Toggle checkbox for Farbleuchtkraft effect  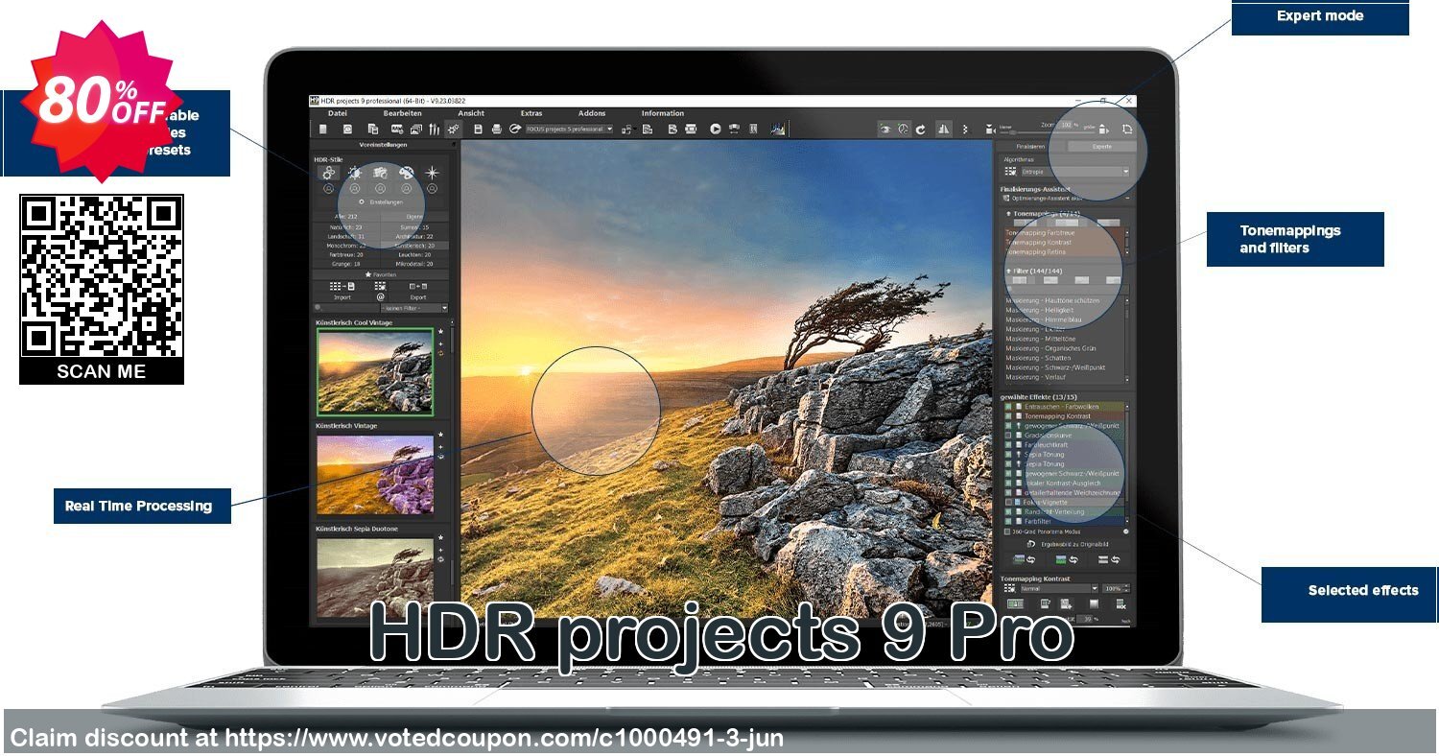[x=1008, y=444]
